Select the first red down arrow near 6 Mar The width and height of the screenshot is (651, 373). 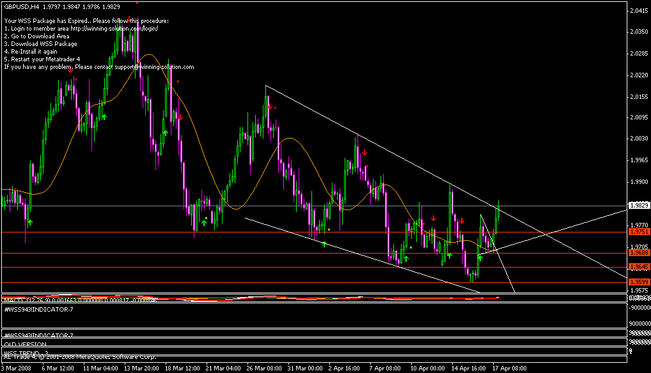[70, 71]
